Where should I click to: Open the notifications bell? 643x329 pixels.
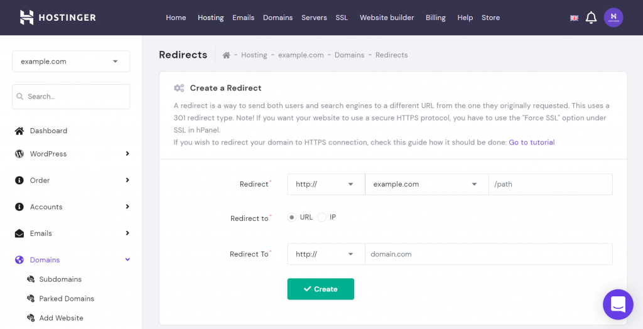click(x=591, y=18)
